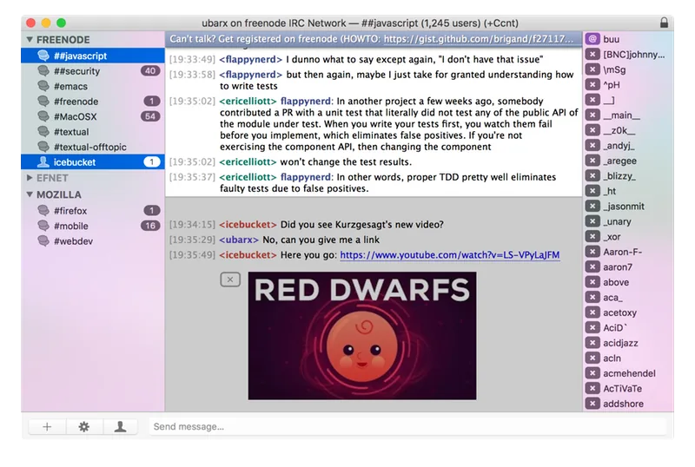
Task: Open the YouTube link from icebucket
Action: click(x=450, y=255)
